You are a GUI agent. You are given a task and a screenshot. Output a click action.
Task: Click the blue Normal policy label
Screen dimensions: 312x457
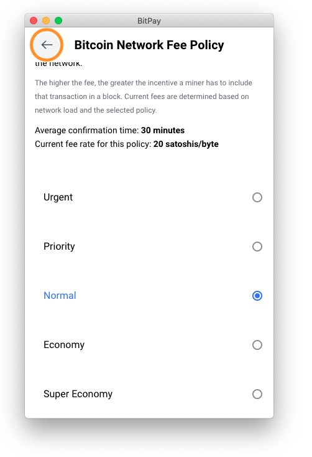(60, 296)
